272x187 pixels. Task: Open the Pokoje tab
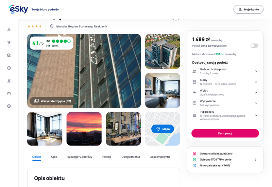pos(107,157)
